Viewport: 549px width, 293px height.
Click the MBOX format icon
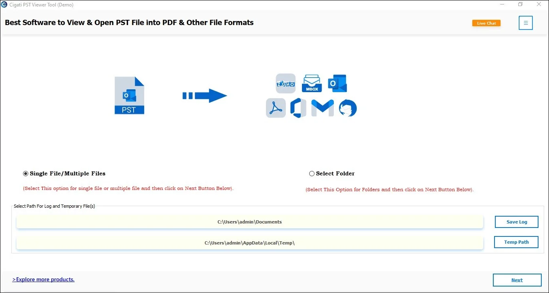click(312, 83)
